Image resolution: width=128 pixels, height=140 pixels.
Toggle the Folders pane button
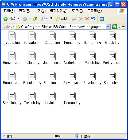pyautogui.click(x=61, y=19)
